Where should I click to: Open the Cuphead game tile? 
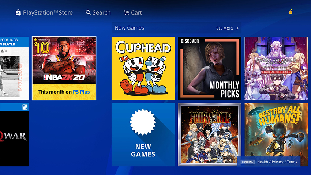point(143,68)
